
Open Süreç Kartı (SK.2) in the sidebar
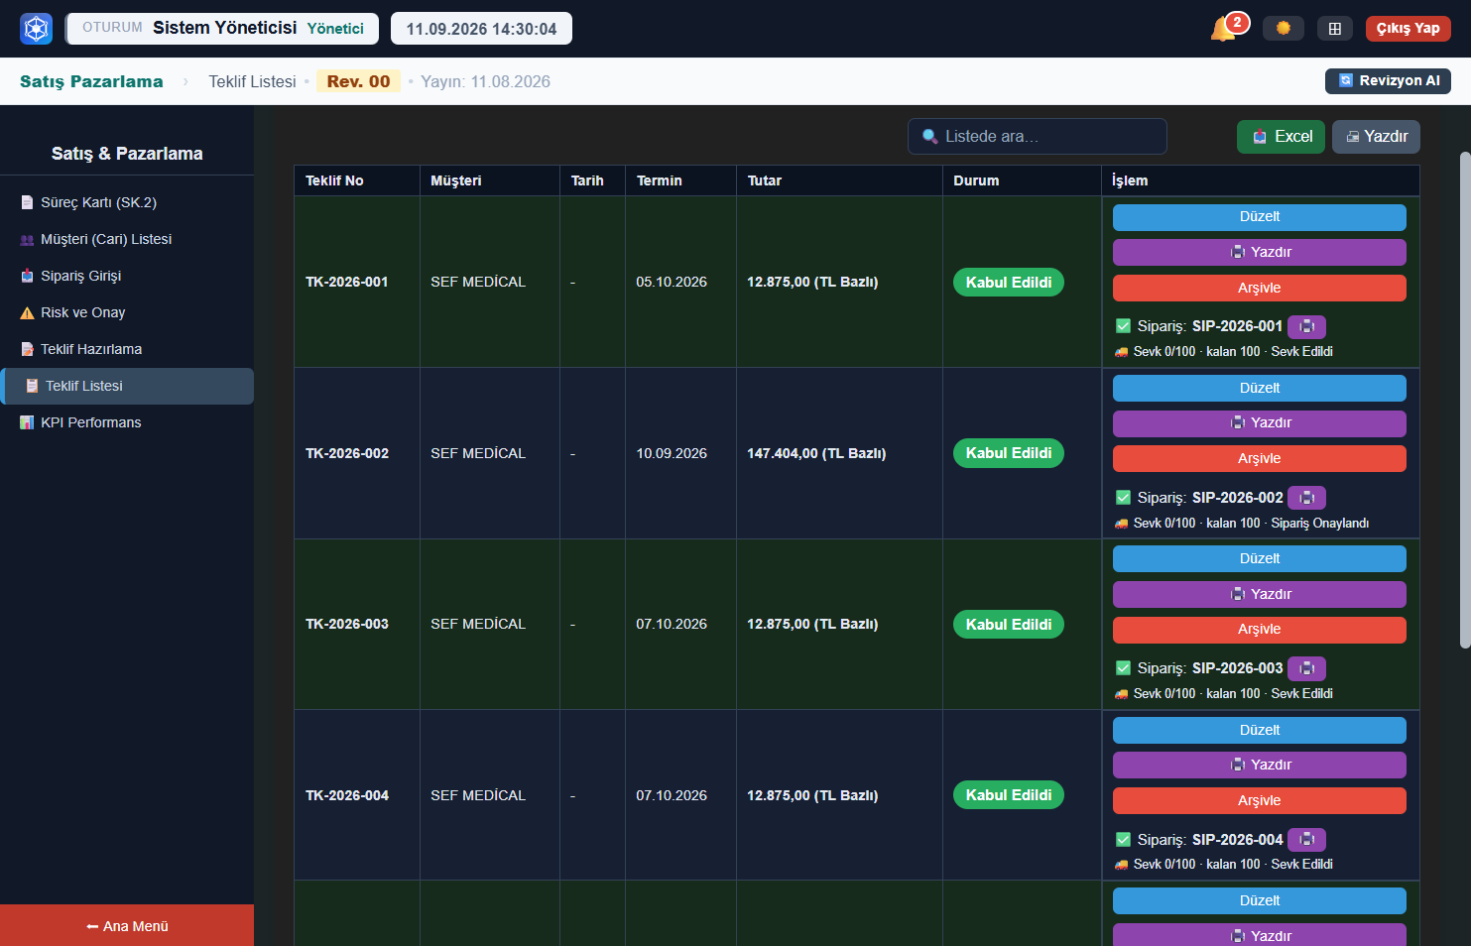(127, 202)
